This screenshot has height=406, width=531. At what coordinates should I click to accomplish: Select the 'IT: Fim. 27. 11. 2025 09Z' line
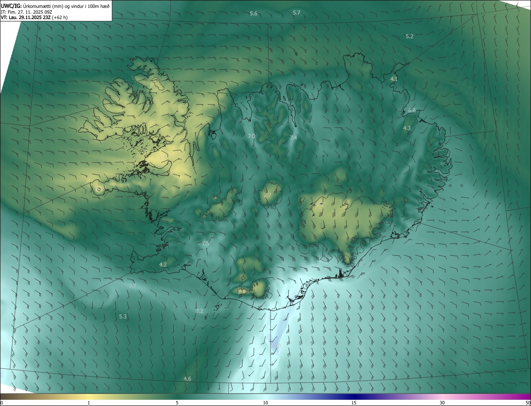(27, 12)
